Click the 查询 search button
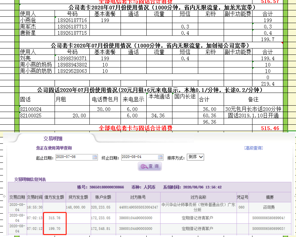The height and width of the screenshot is (237, 296). (150, 166)
